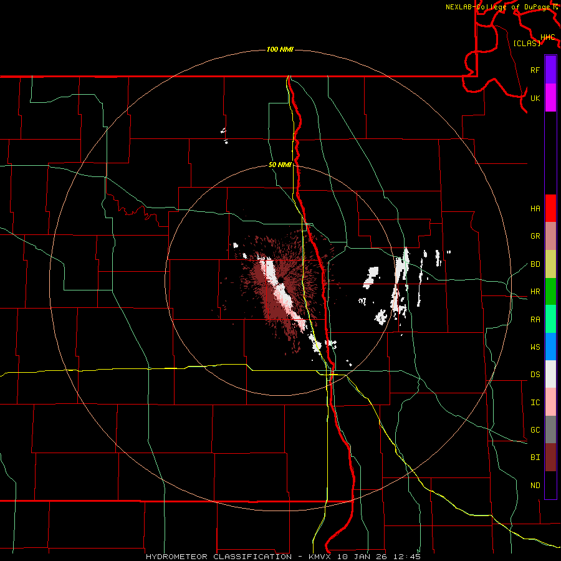Click the 'UK' legend label
This screenshot has width=561, height=561.
[x=535, y=98]
